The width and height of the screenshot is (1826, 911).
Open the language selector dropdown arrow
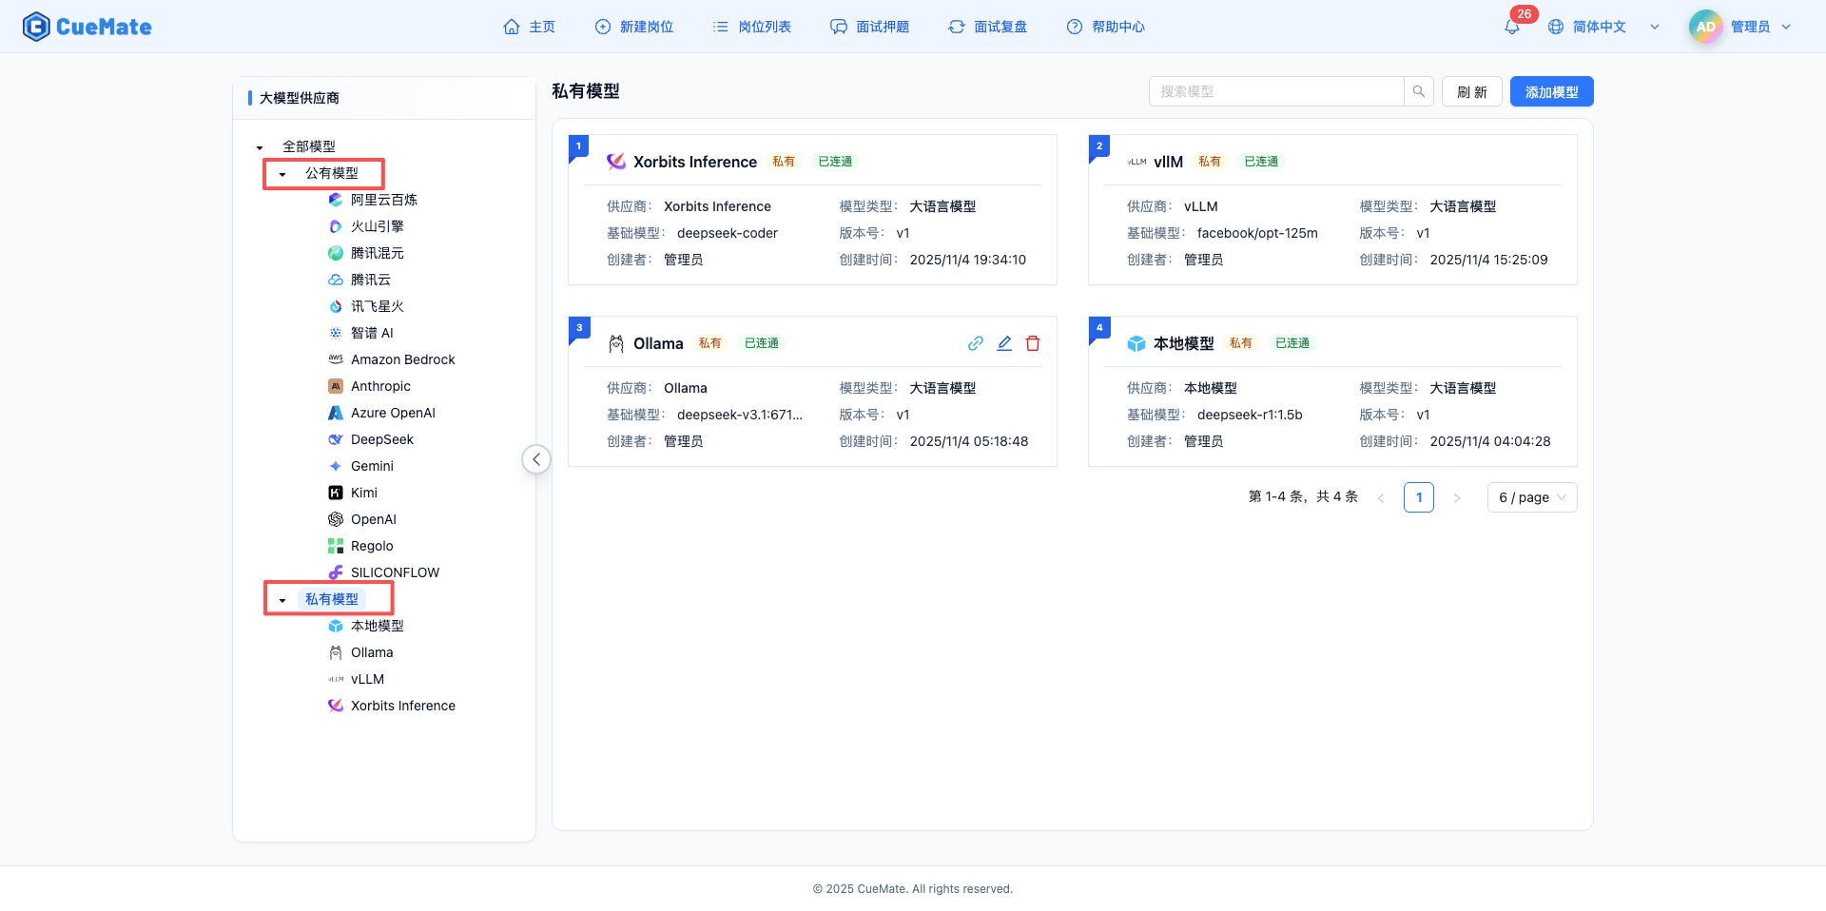click(x=1655, y=27)
